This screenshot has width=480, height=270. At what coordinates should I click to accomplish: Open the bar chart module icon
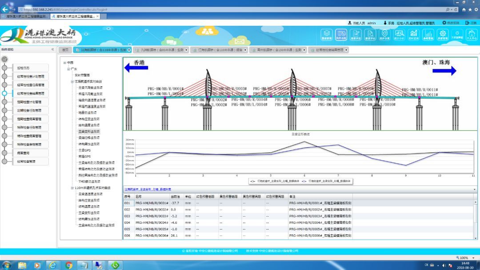coord(428,35)
